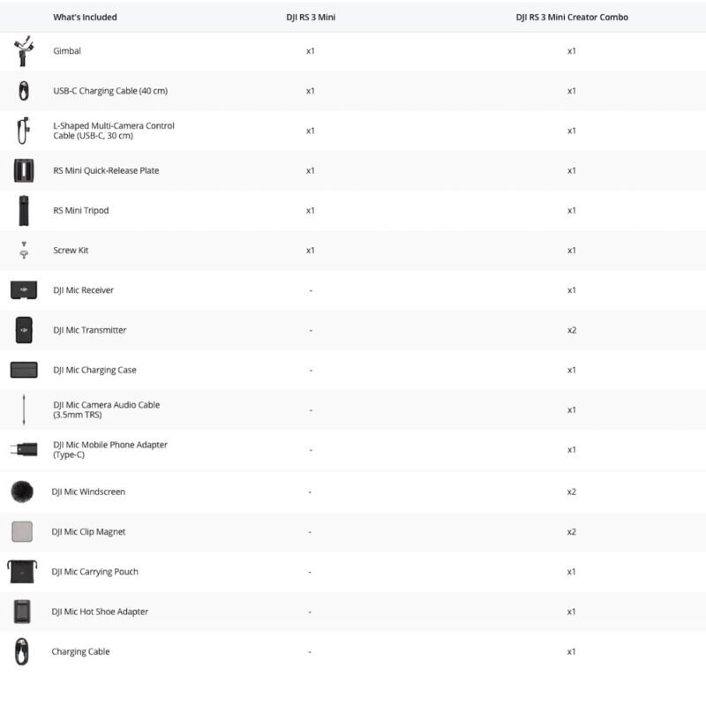Click the x2 quantity for DJI Mic Transmitter
The image size is (706, 706).
572,330
